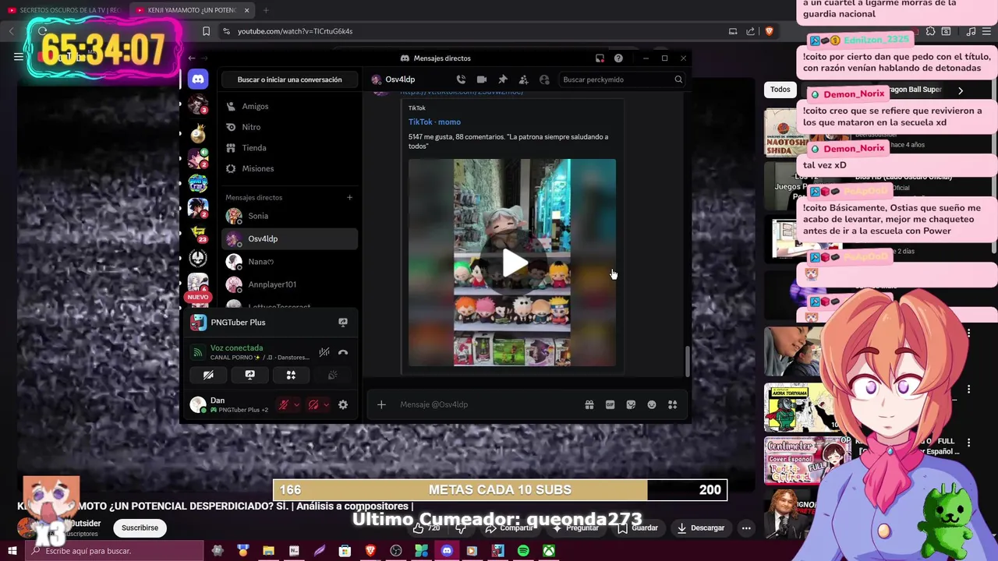Image resolution: width=998 pixels, height=561 pixels.
Task: Turn on camera in voice panel
Action: pos(208,375)
